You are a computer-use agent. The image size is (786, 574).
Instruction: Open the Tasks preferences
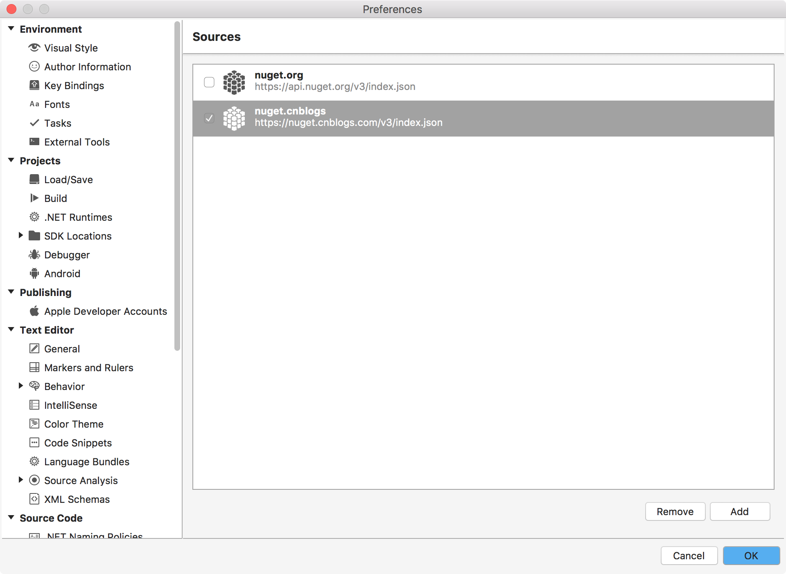pyautogui.click(x=58, y=123)
